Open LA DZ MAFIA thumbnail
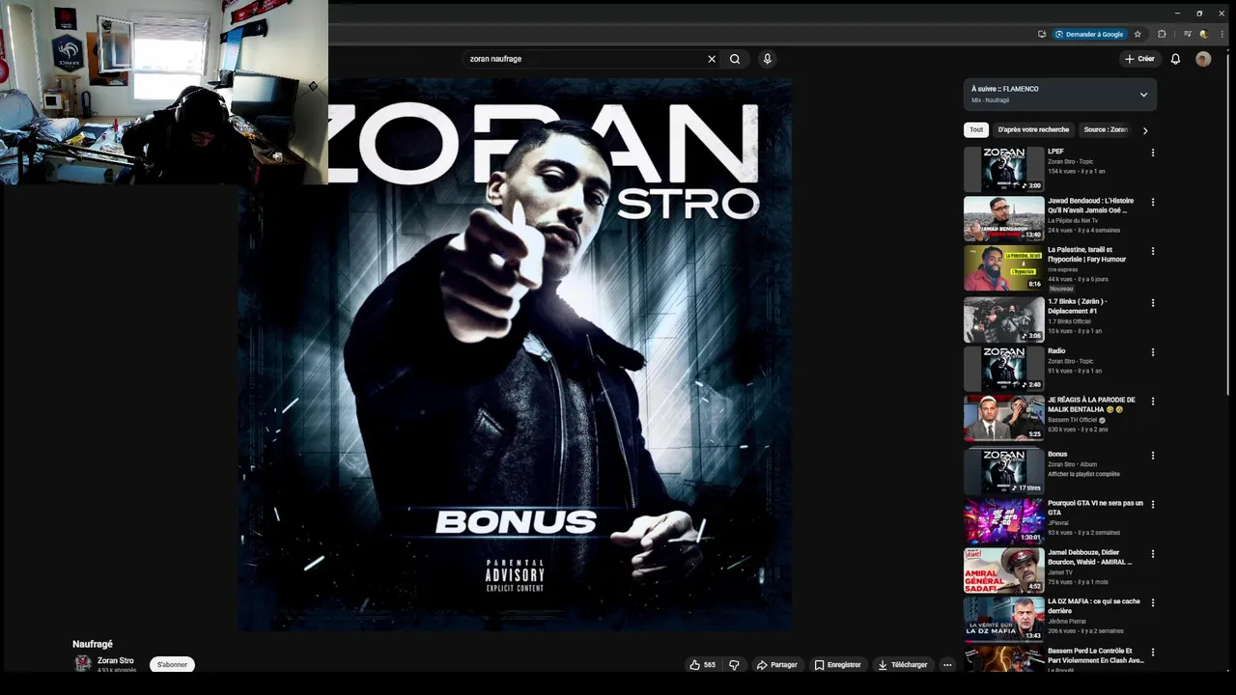This screenshot has height=695, width=1236. pos(1004,620)
